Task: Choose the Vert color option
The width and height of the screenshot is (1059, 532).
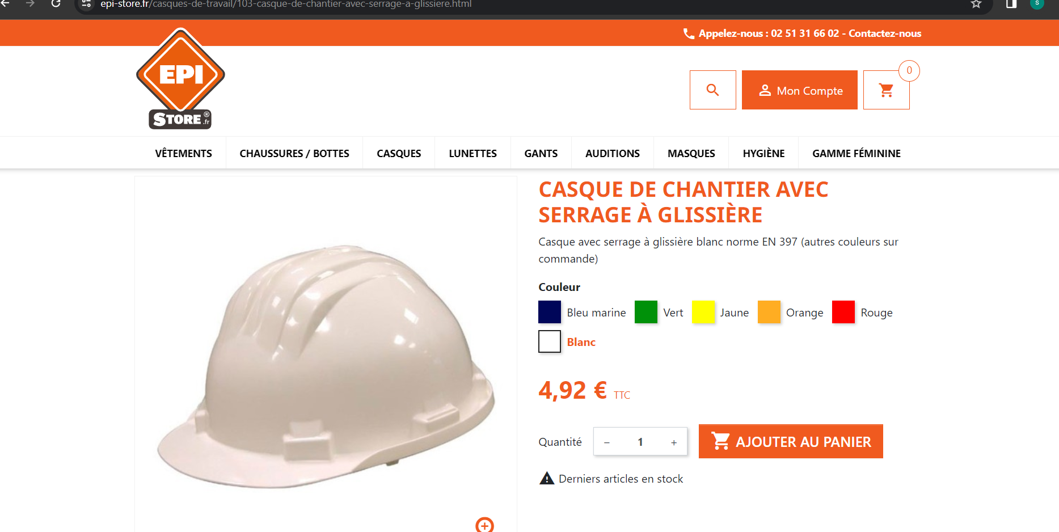Action: [645, 312]
